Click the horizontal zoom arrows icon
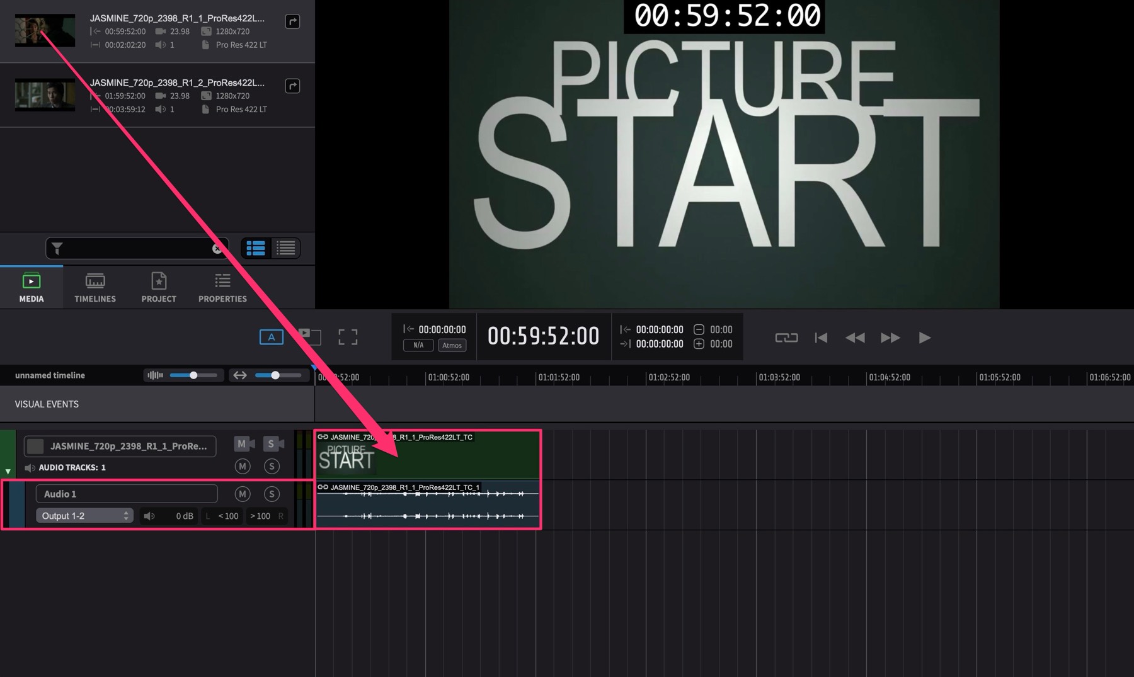The image size is (1134, 677). point(240,375)
